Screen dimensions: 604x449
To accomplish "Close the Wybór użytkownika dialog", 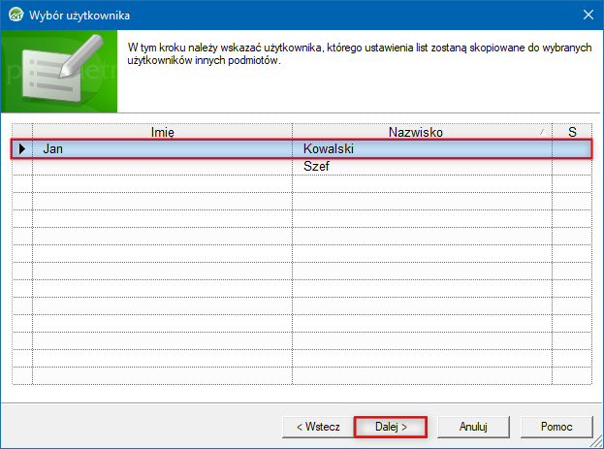I will [x=588, y=15].
